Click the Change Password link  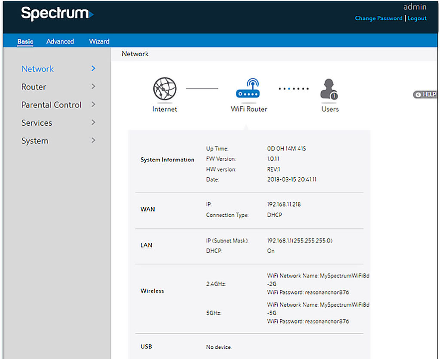click(x=378, y=18)
